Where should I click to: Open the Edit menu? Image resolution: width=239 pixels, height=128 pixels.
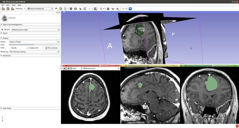pyautogui.click(x=8, y=5)
